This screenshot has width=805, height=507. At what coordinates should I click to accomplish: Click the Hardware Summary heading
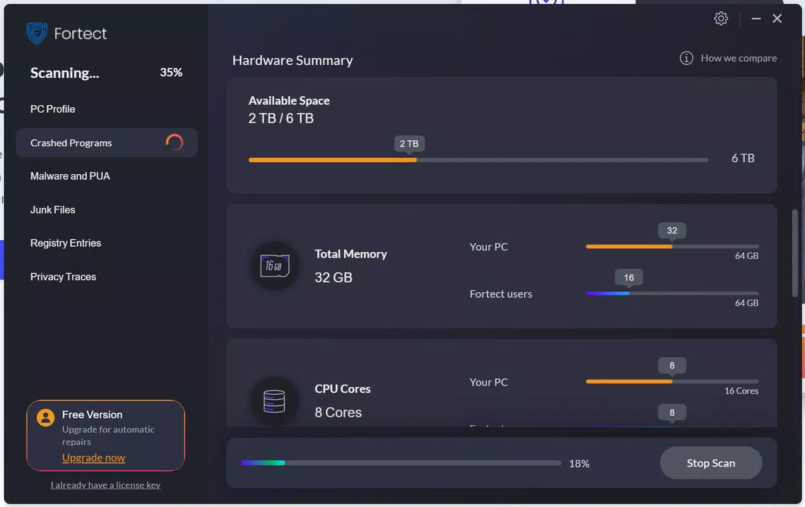(x=293, y=60)
